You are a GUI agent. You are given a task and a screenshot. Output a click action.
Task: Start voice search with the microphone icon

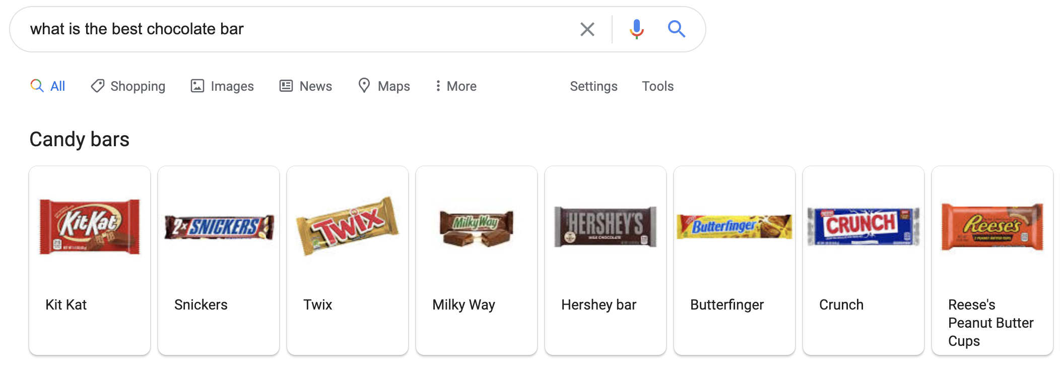637,29
